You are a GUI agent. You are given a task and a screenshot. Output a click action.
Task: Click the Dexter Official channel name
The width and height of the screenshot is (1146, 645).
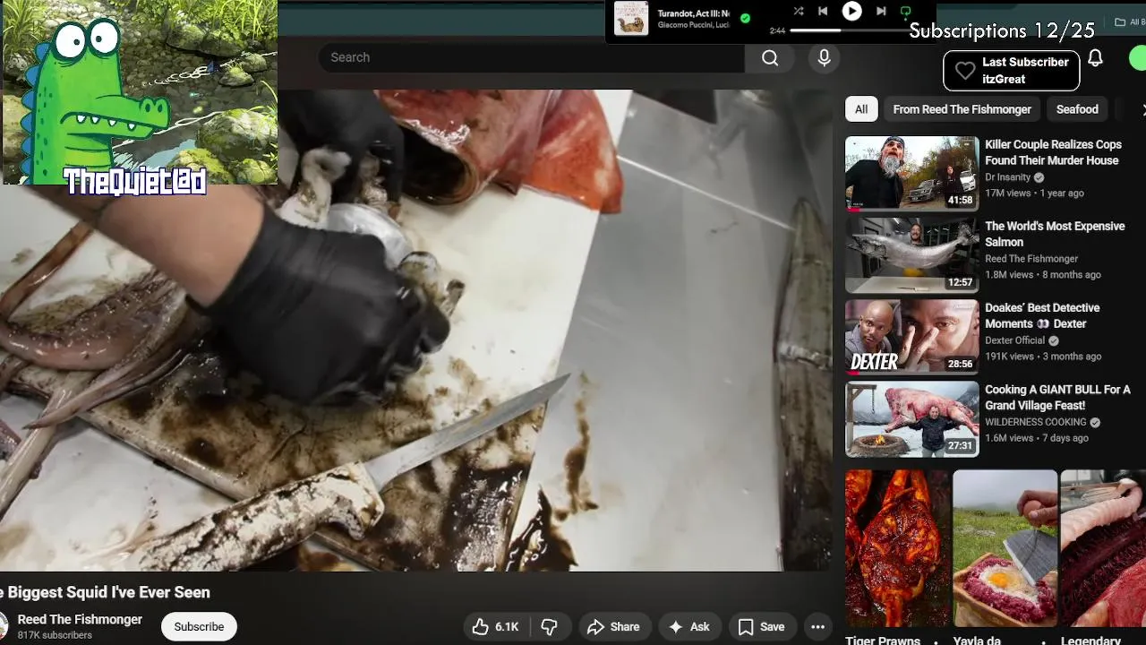point(1015,340)
